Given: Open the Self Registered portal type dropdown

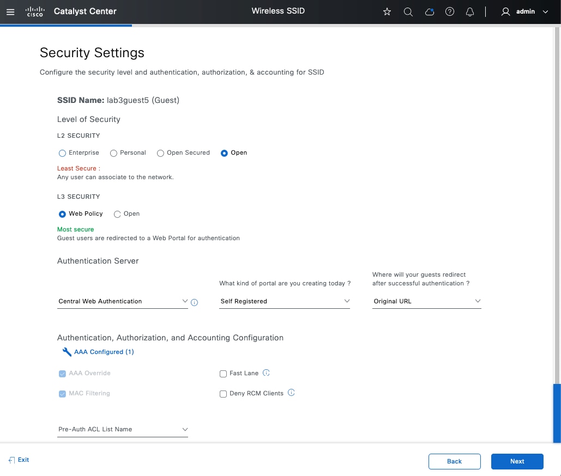Looking at the screenshot, I should point(284,301).
